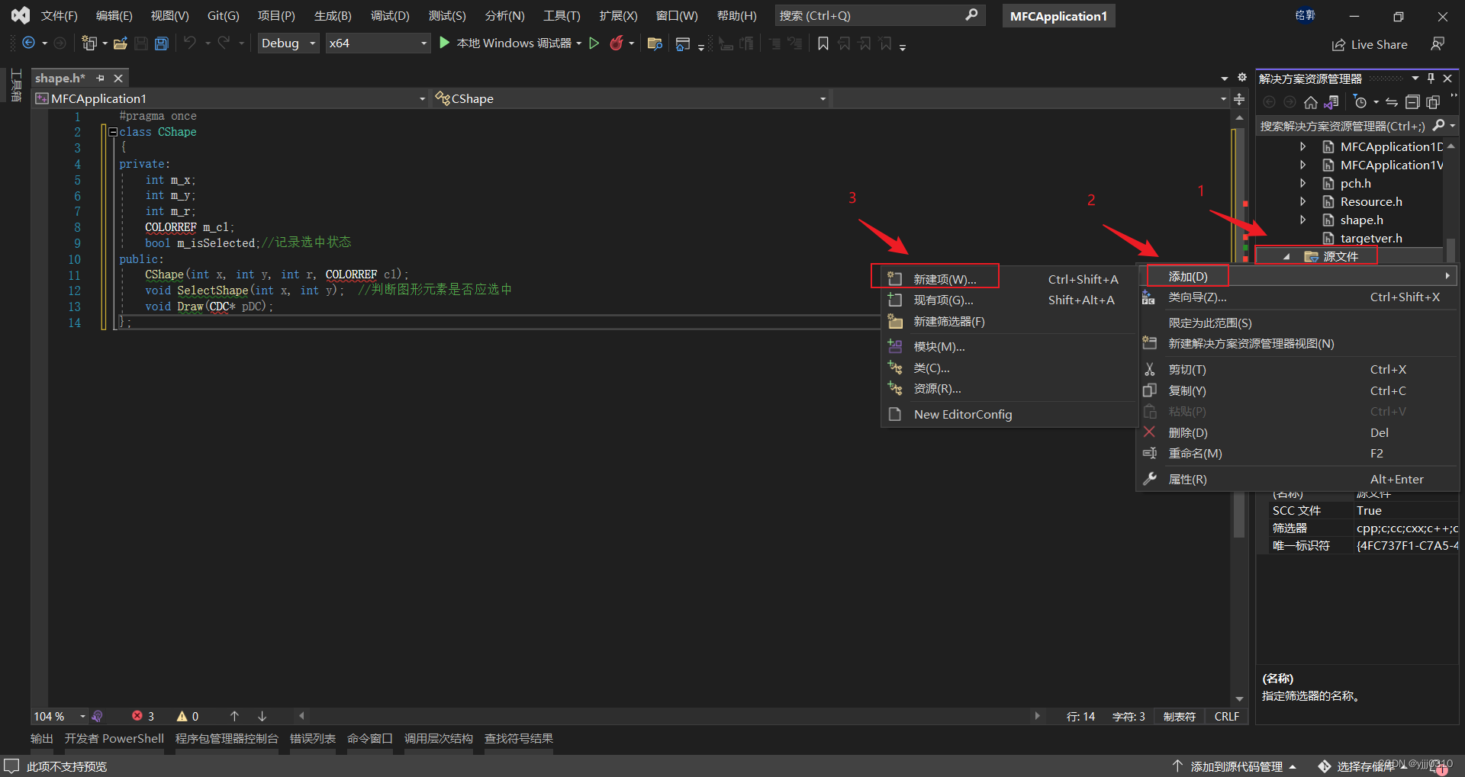Click Start Without Debugging outline play icon
This screenshot has width=1465, height=777.
(x=594, y=43)
